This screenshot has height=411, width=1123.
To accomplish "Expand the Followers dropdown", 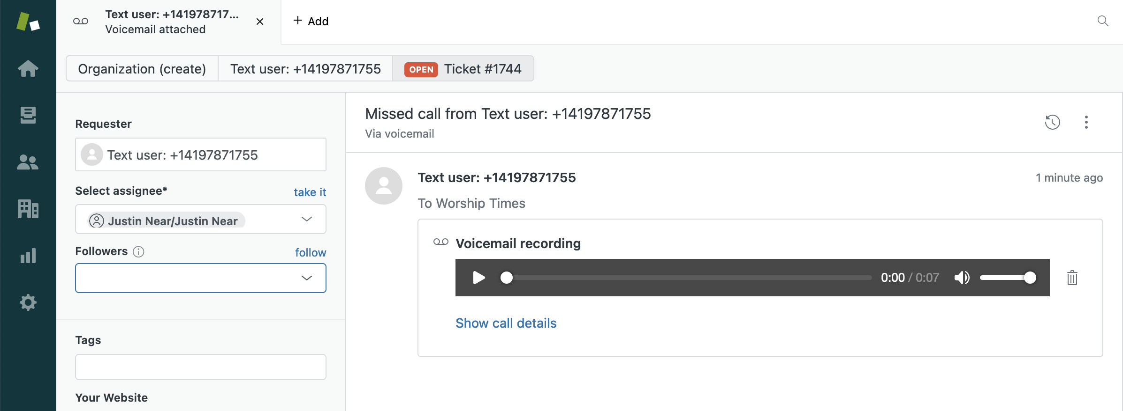I will pos(306,278).
